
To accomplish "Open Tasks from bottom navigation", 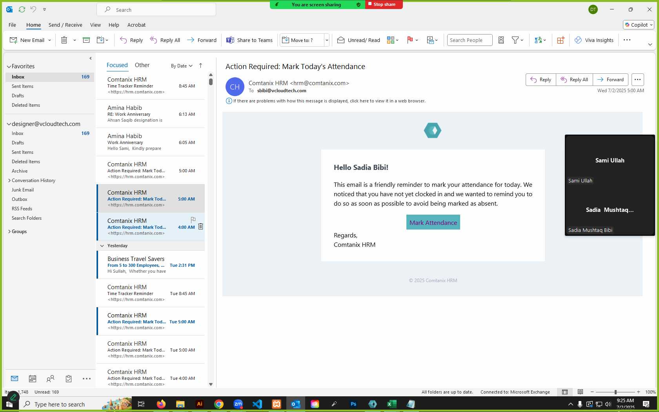I will (69, 379).
